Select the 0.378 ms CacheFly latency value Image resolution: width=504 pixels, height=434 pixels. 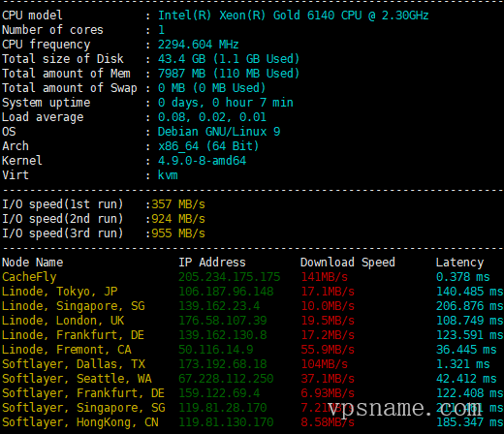[463, 277]
